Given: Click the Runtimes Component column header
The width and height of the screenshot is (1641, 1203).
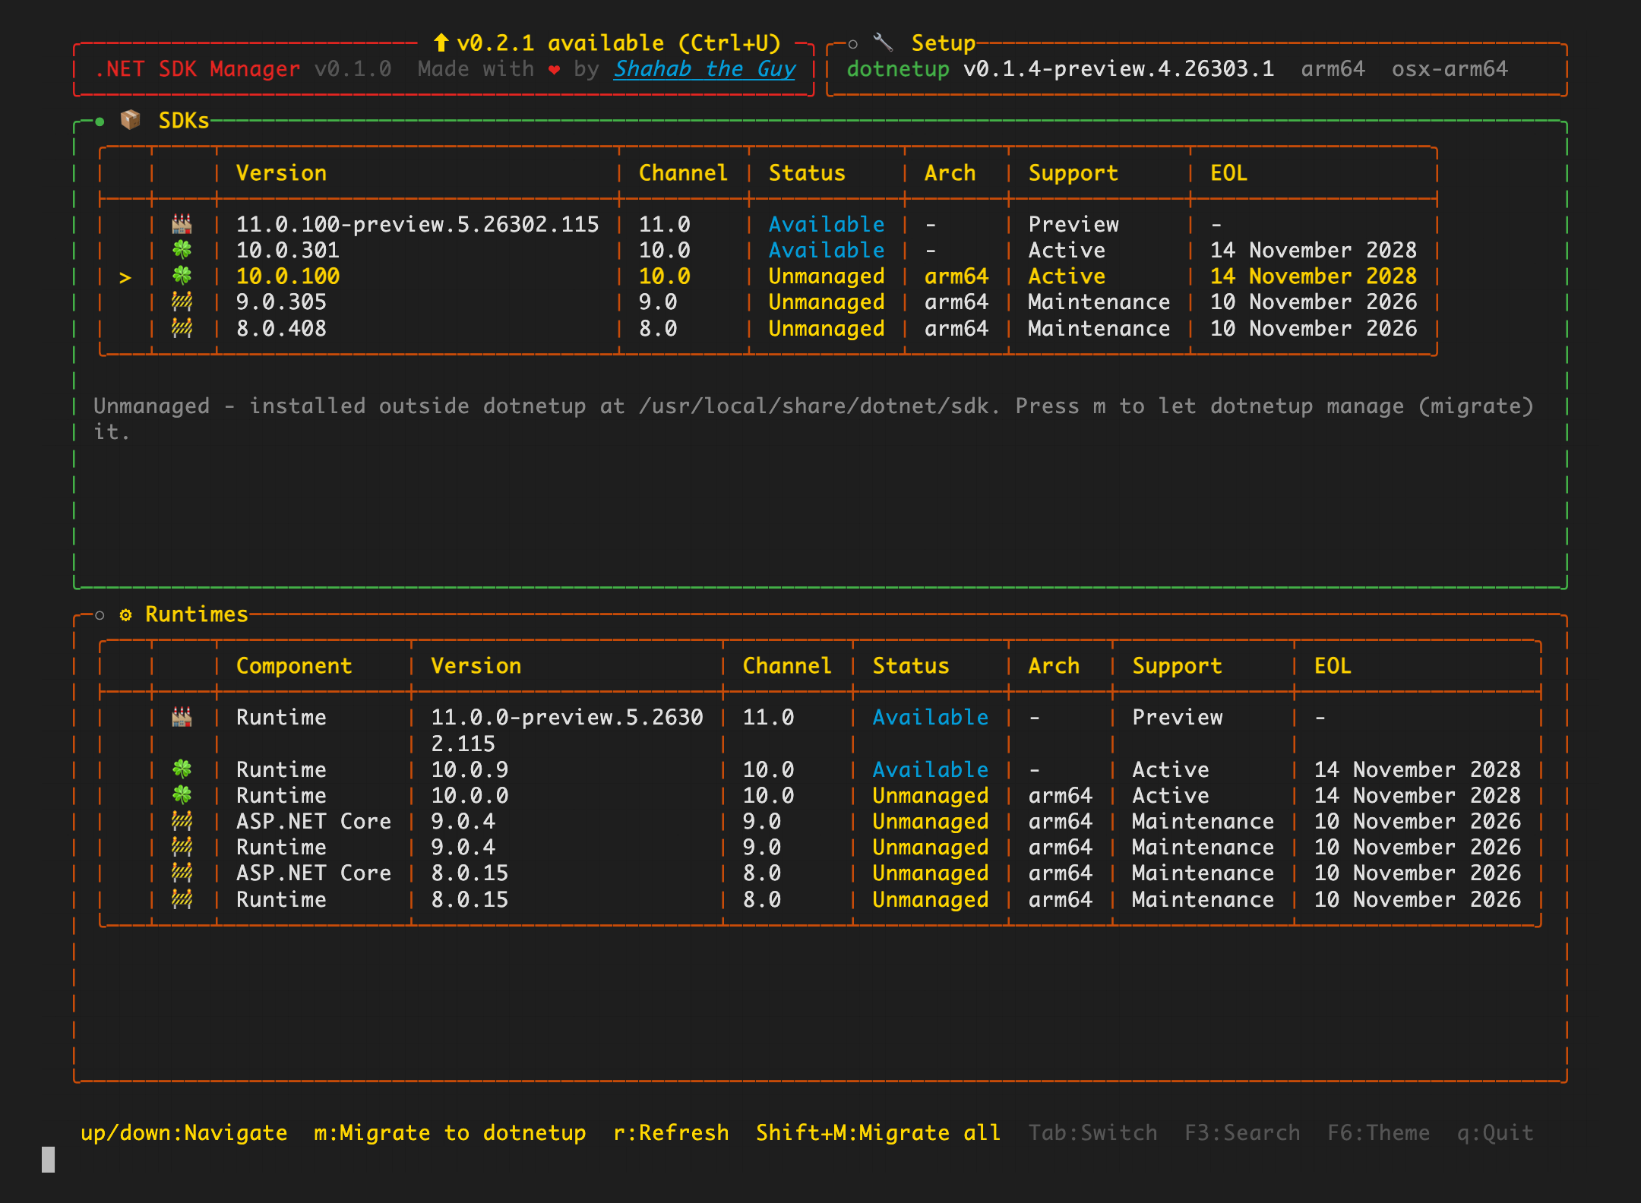Looking at the screenshot, I should click(294, 665).
